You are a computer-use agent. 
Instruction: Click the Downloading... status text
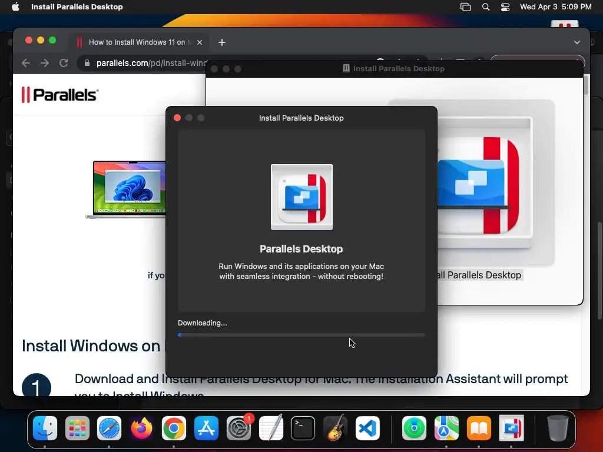[203, 323]
